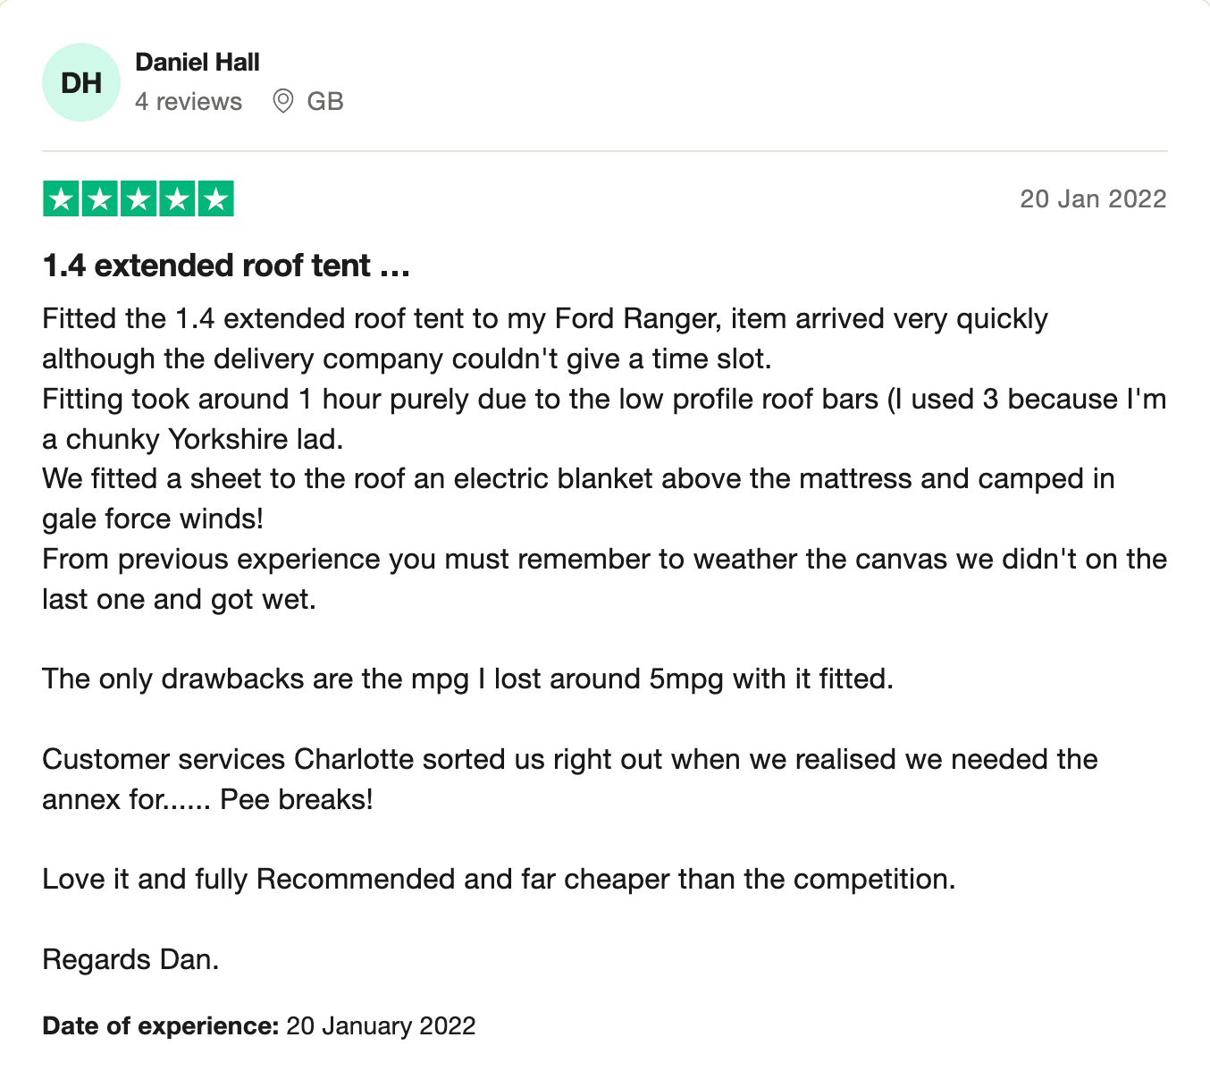Screen dimensions: 1210x1071
Task: Open the '1.4 extended roof tent' review title
Action: [226, 266]
